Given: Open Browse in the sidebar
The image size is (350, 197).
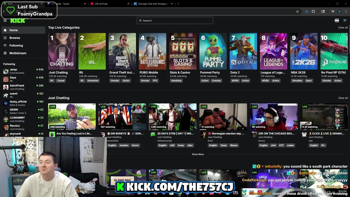Looking at the screenshot, I should click(x=23, y=38).
